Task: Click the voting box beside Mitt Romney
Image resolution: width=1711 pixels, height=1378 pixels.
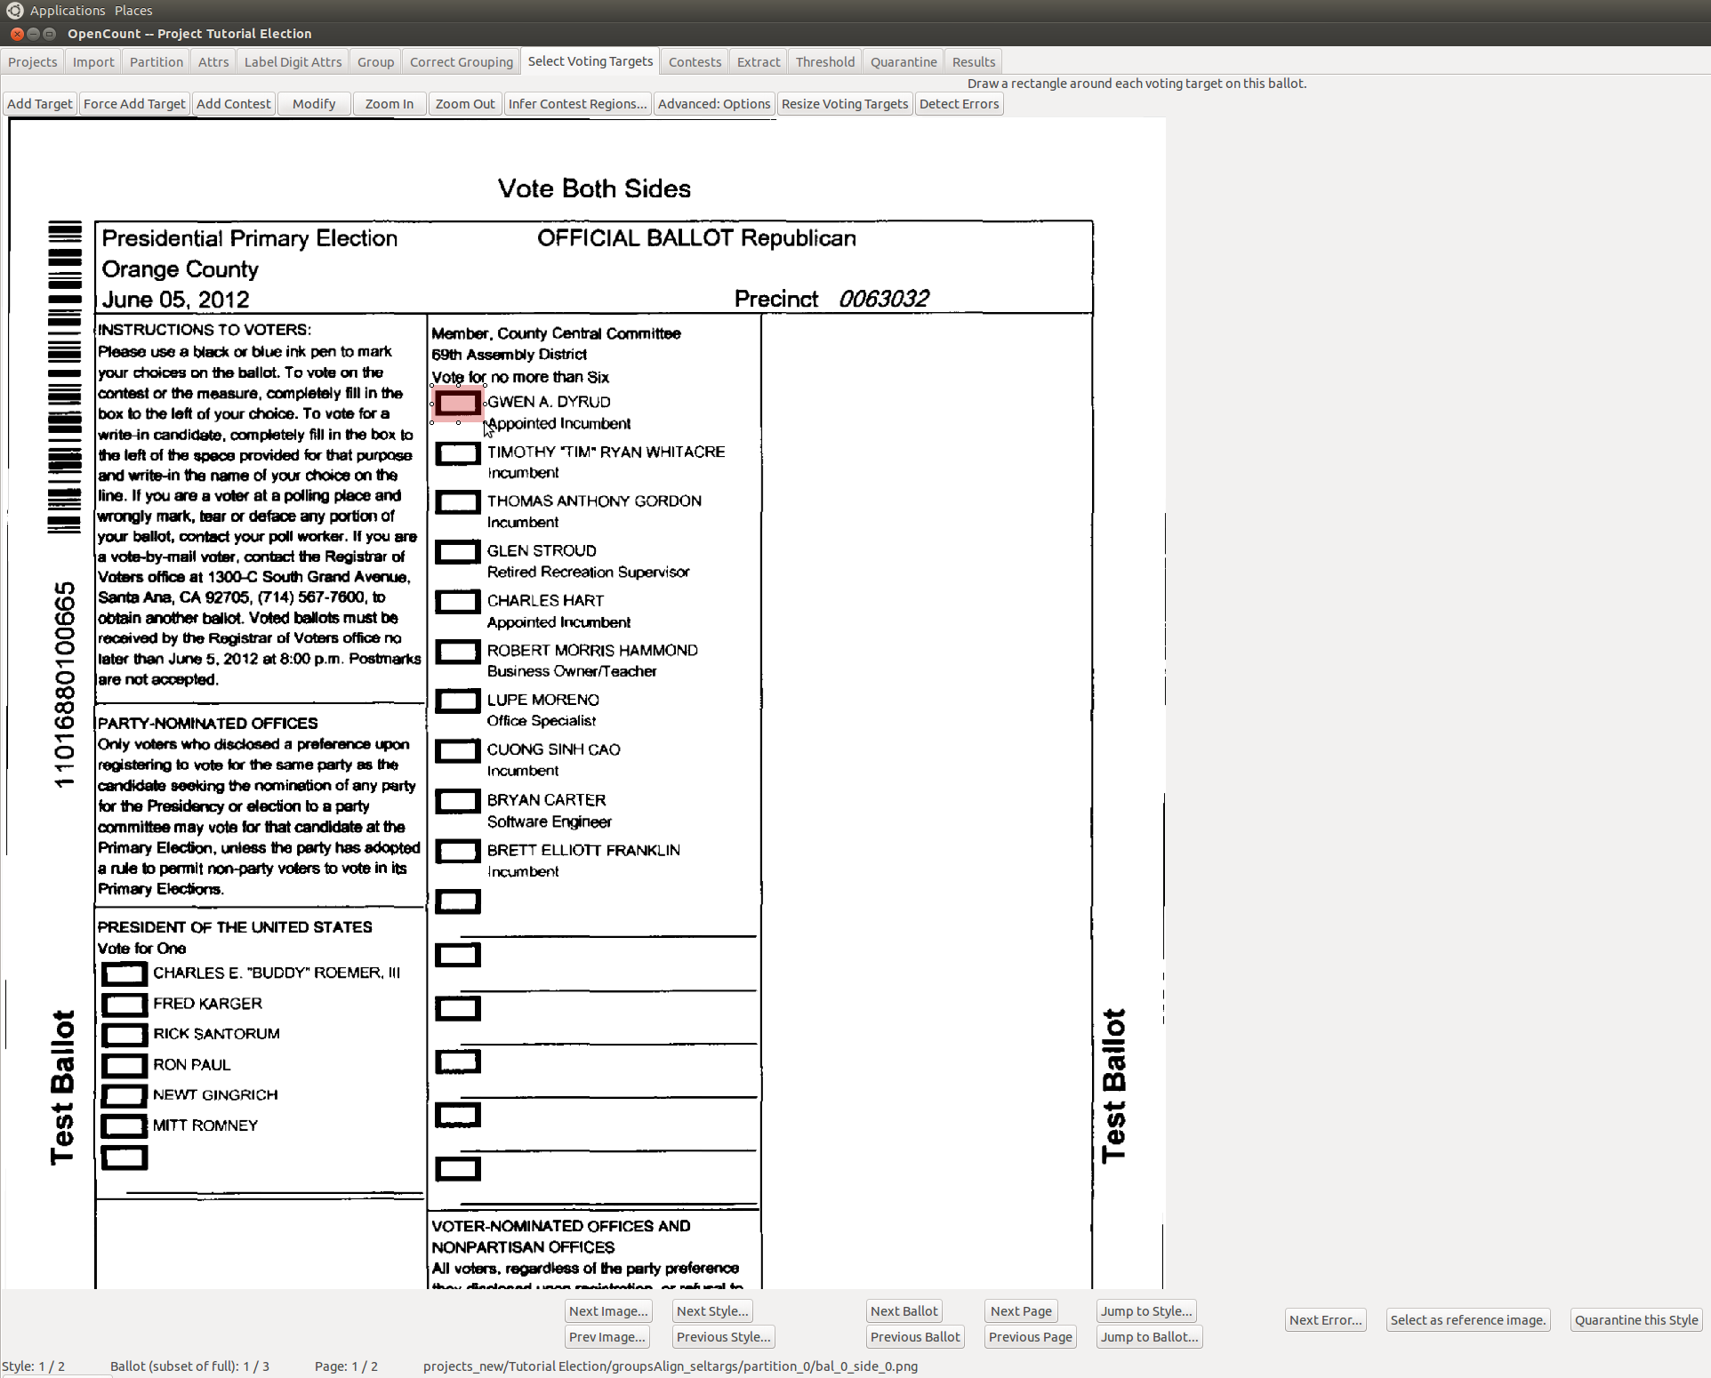Action: coord(124,1126)
